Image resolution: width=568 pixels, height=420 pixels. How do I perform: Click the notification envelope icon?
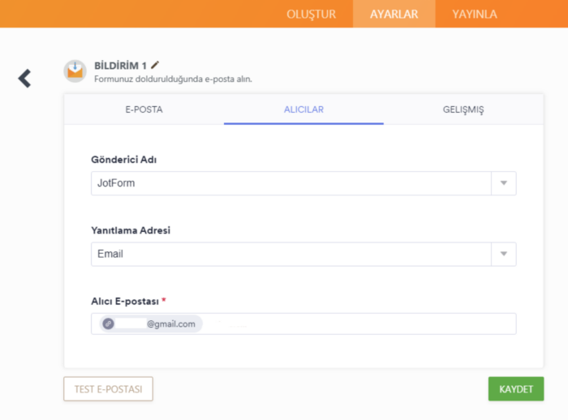75,71
